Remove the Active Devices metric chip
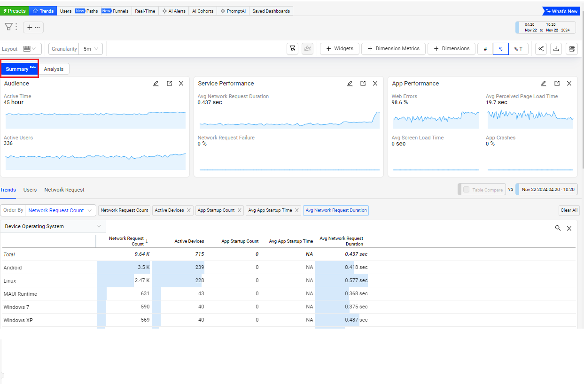The height and width of the screenshot is (384, 584). (x=188, y=210)
